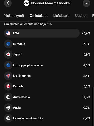Viewport: 94px width, 126px height.
Task: Click the globe icon beside Australaasia
Action: tap(8, 97)
